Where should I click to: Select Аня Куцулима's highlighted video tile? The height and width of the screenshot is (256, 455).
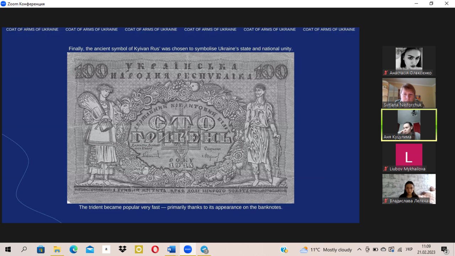[x=409, y=125]
